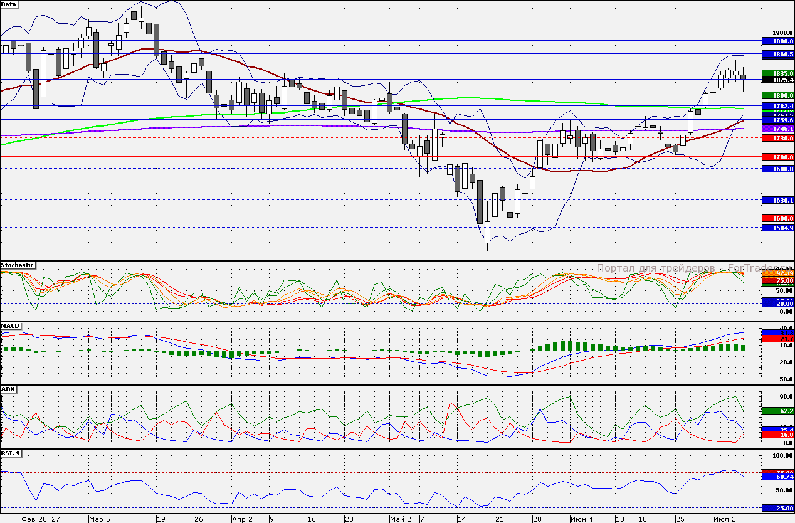795x523 pixels.
Task: Select the blue 69.74 RSI value tag
Action: pos(777,477)
